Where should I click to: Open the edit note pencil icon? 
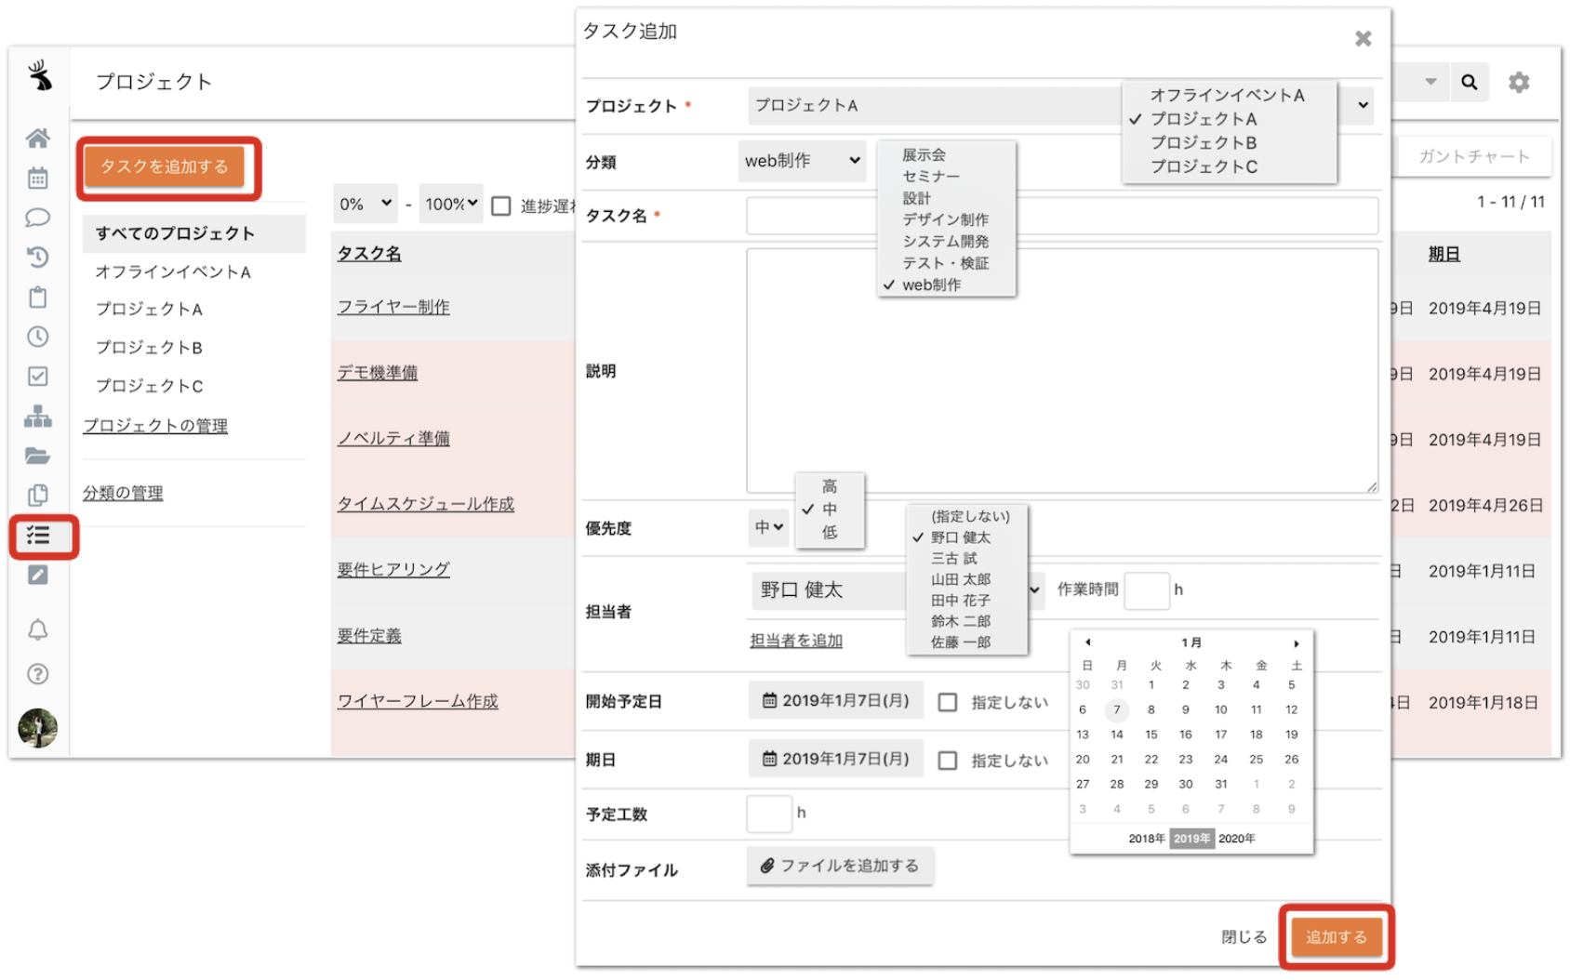(x=37, y=575)
